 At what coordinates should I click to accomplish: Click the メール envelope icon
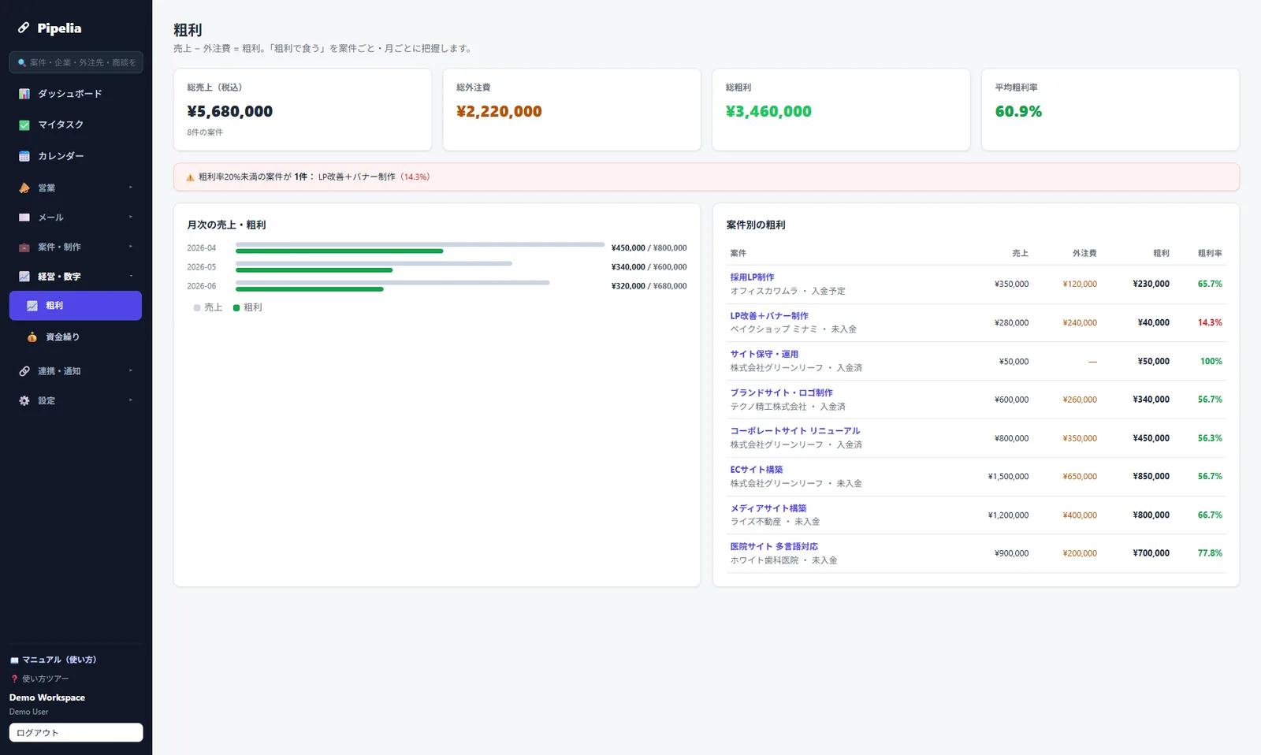pyautogui.click(x=24, y=218)
